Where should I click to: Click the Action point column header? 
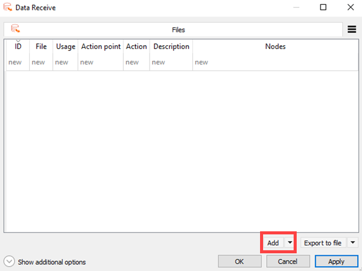click(x=101, y=46)
